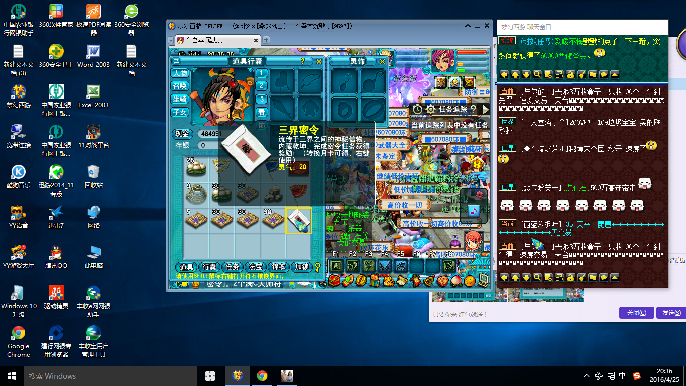Activate the F1 skill shortcut
The width and height of the screenshot is (686, 386).
[x=336, y=266]
